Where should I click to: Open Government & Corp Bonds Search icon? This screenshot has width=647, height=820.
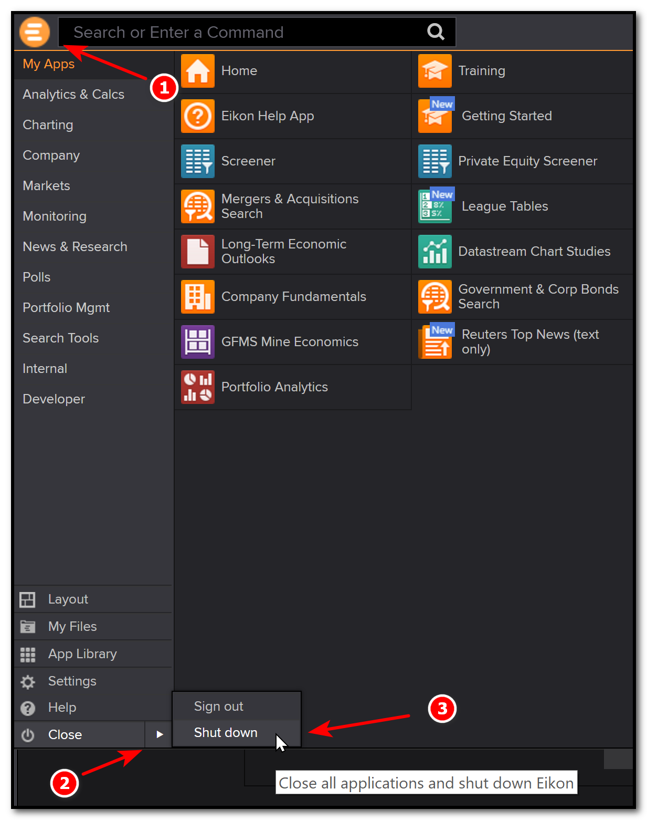[435, 297]
